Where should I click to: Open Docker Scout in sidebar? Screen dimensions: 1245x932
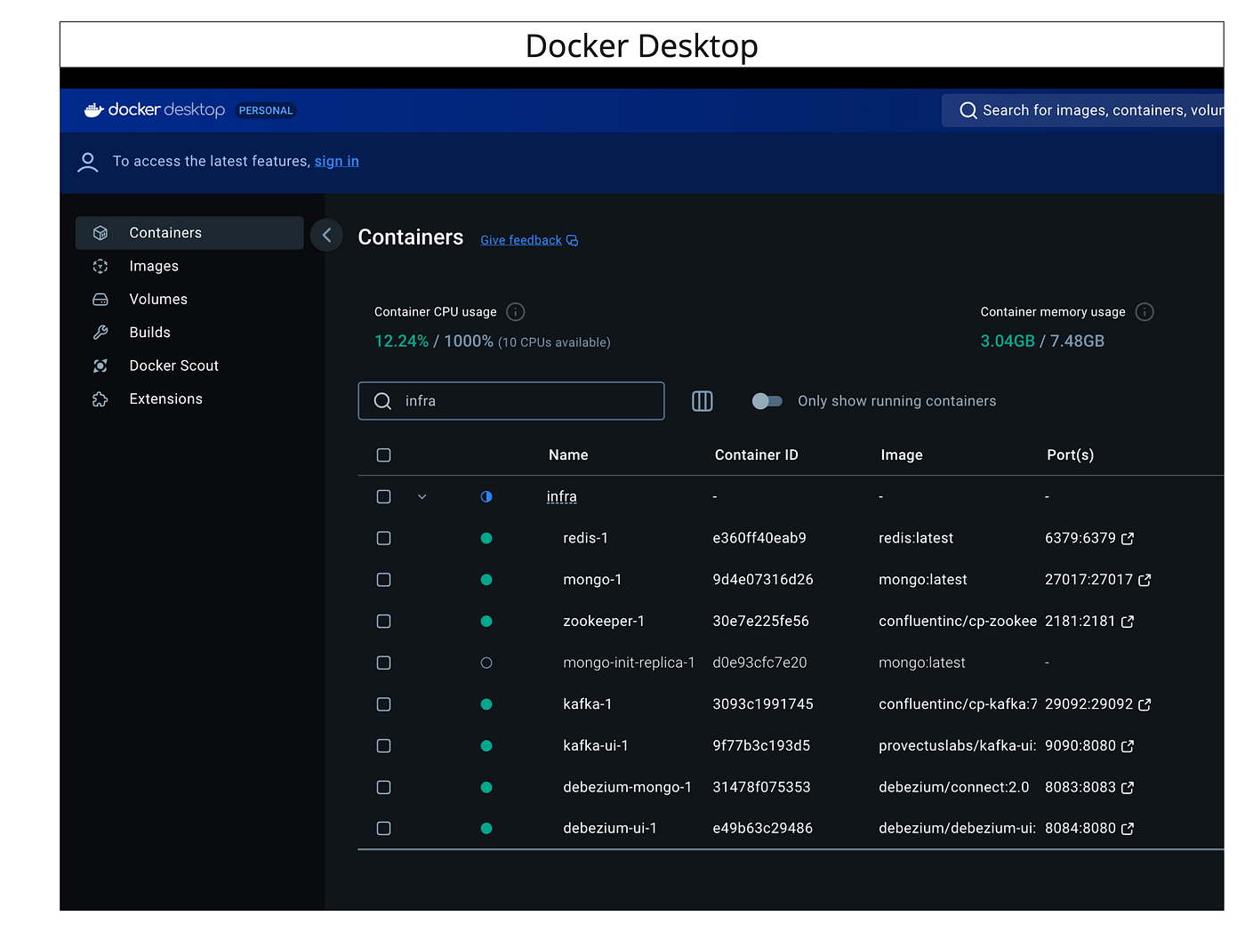[189, 366]
